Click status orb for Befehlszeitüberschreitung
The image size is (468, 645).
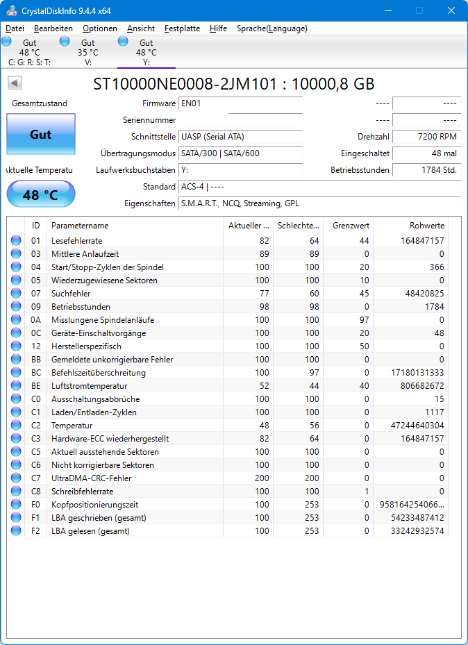coord(16,373)
